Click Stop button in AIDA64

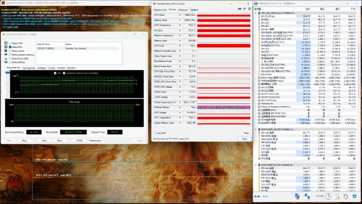pos(24,141)
